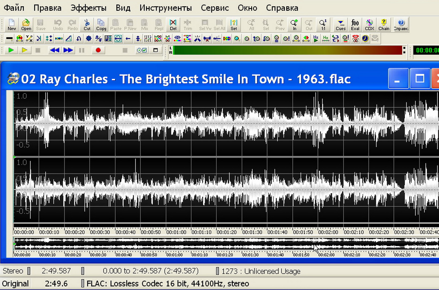
Task: Zoom in with the In magnifier button
Action: [294, 25]
